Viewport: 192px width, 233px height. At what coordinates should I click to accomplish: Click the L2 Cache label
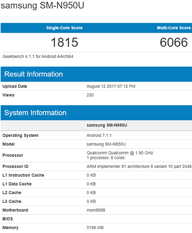tap(12, 193)
